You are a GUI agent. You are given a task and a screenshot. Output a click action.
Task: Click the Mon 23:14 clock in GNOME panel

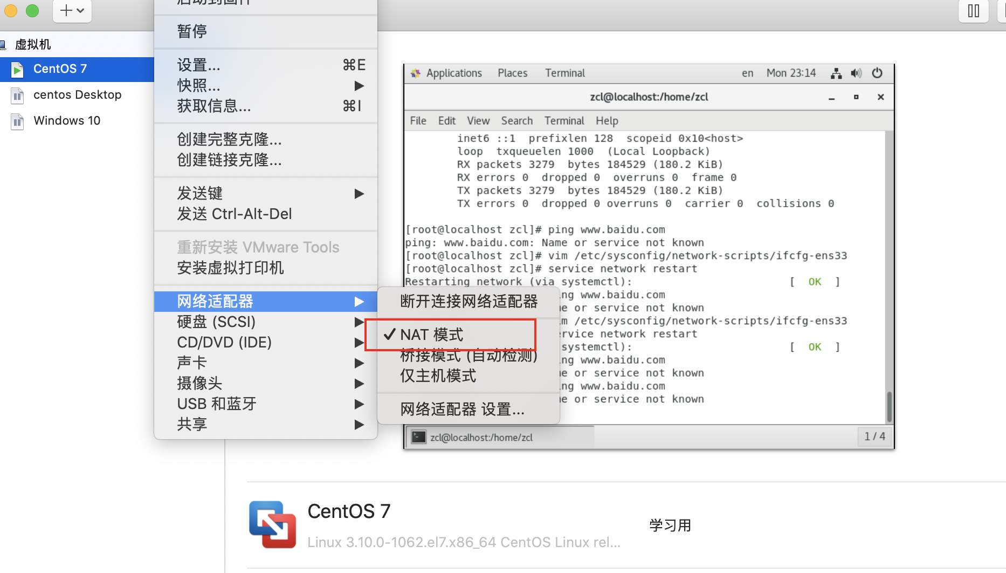tap(791, 73)
